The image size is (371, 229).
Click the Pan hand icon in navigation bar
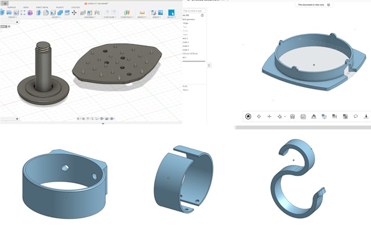tap(88, 118)
